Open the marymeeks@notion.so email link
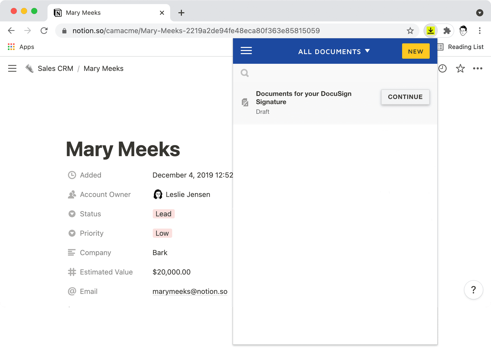491x349 pixels. pyautogui.click(x=190, y=291)
